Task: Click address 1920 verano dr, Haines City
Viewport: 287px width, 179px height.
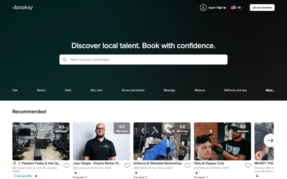Action: 92,168
